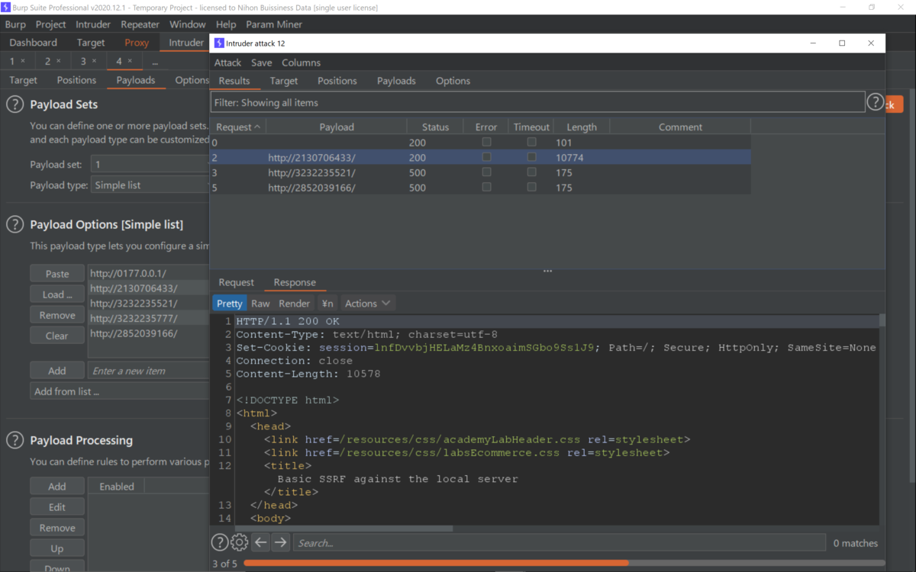916x572 pixels.
Task: Open help for Payload Options section
Action: pos(15,224)
